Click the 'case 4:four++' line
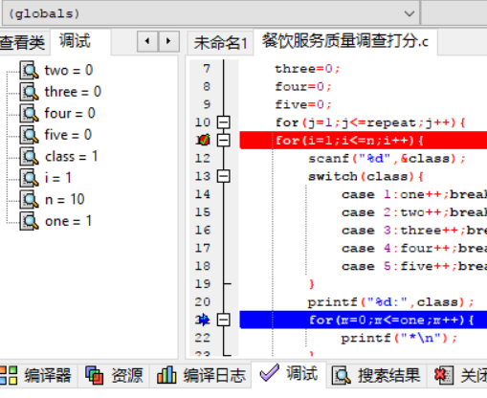The height and width of the screenshot is (398, 487). click(x=414, y=248)
